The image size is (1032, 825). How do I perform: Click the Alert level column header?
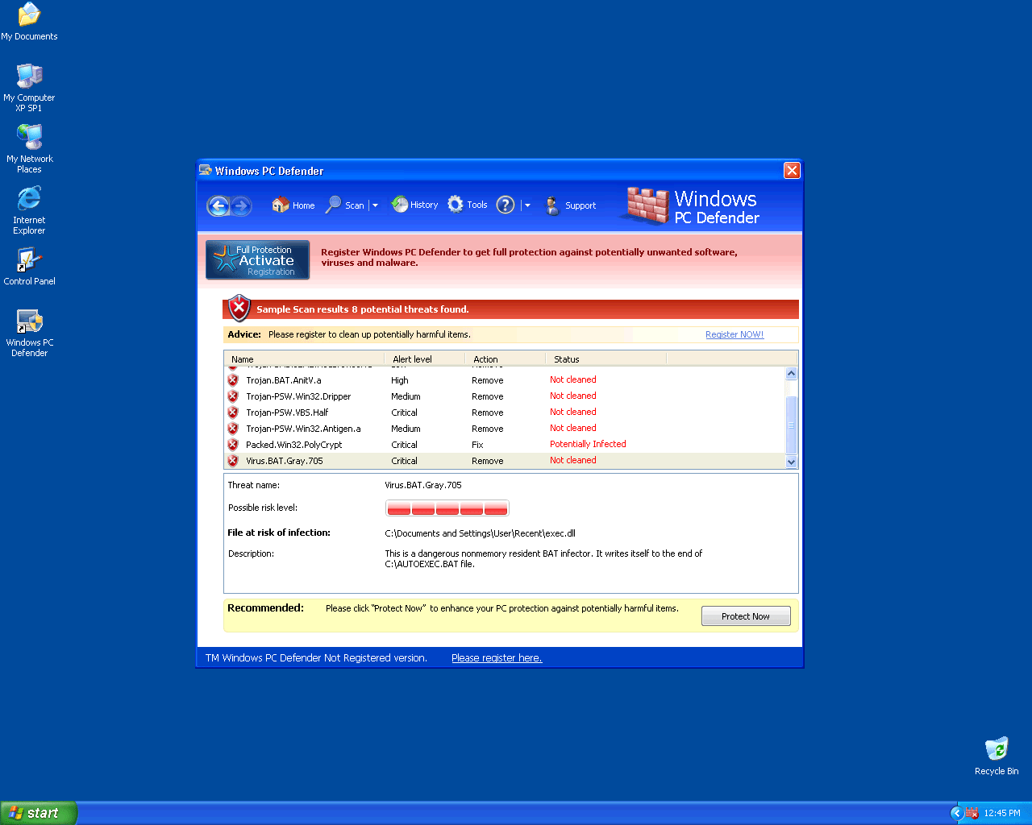412,359
